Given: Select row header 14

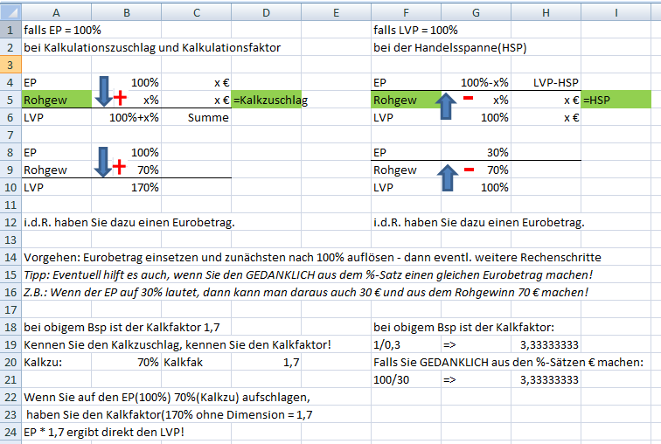Looking at the screenshot, I should [x=10, y=257].
